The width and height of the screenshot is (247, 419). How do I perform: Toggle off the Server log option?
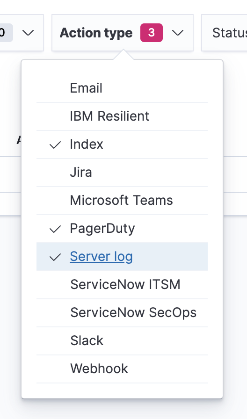click(122, 257)
